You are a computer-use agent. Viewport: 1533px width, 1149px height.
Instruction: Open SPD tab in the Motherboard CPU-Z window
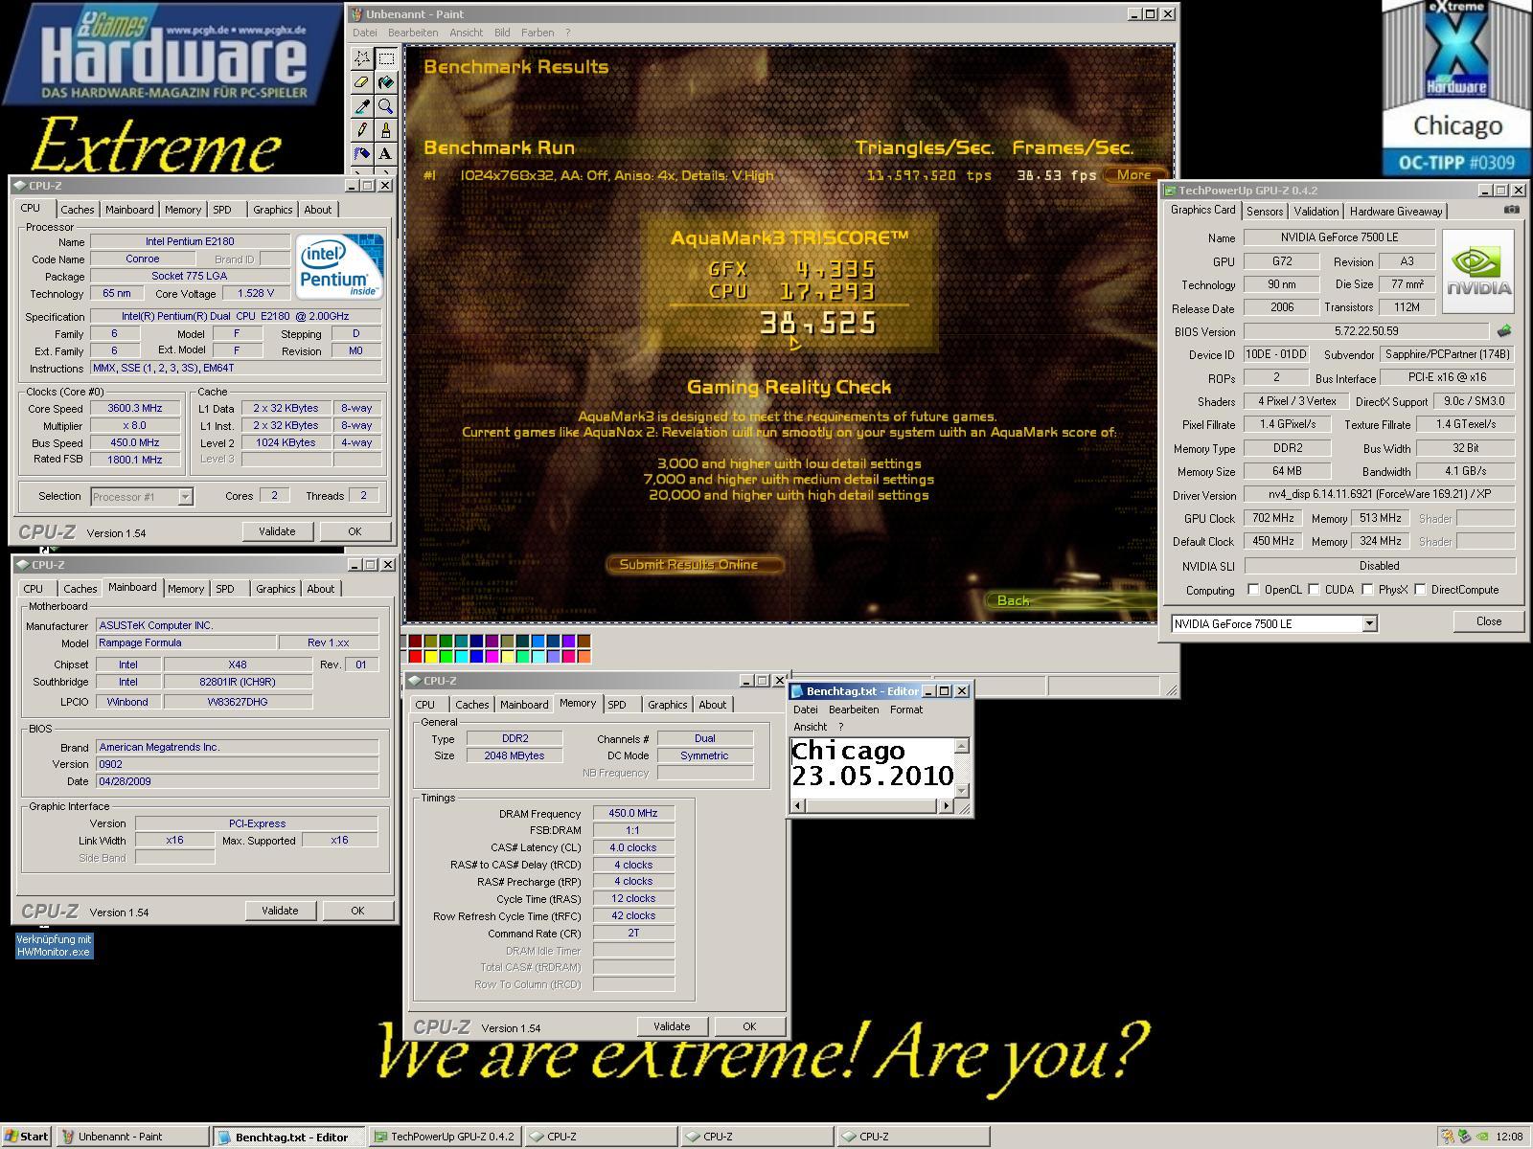225,589
